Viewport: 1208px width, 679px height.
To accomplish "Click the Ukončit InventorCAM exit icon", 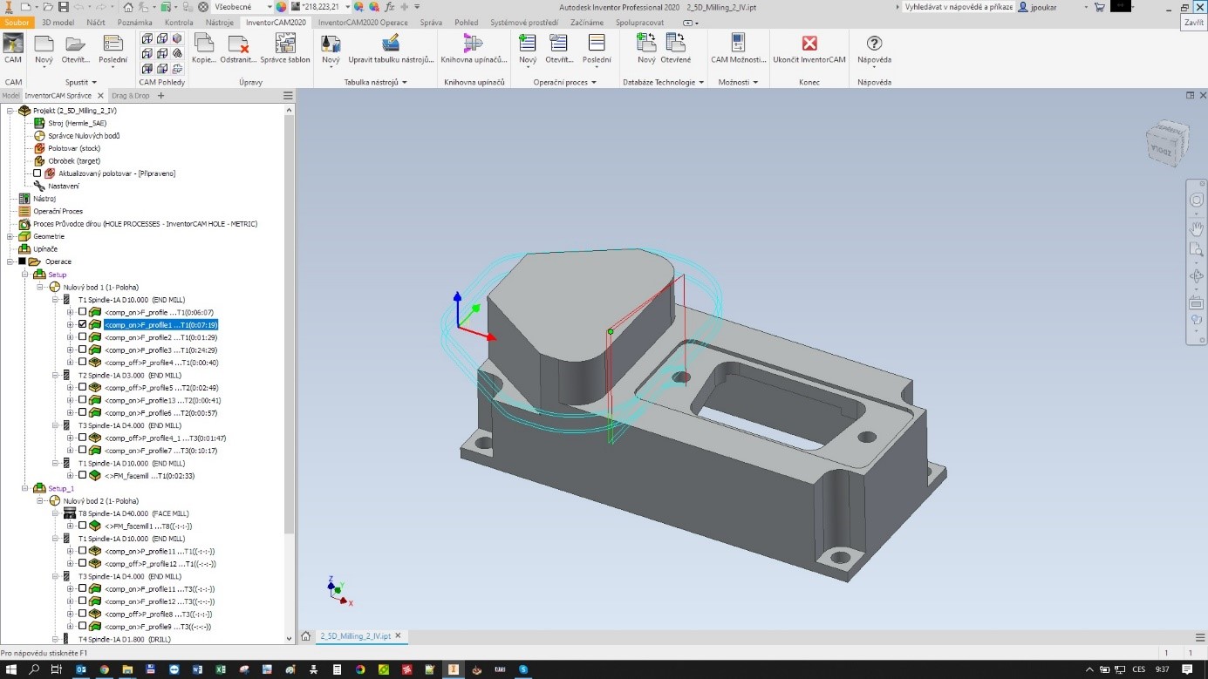I will pos(809,44).
